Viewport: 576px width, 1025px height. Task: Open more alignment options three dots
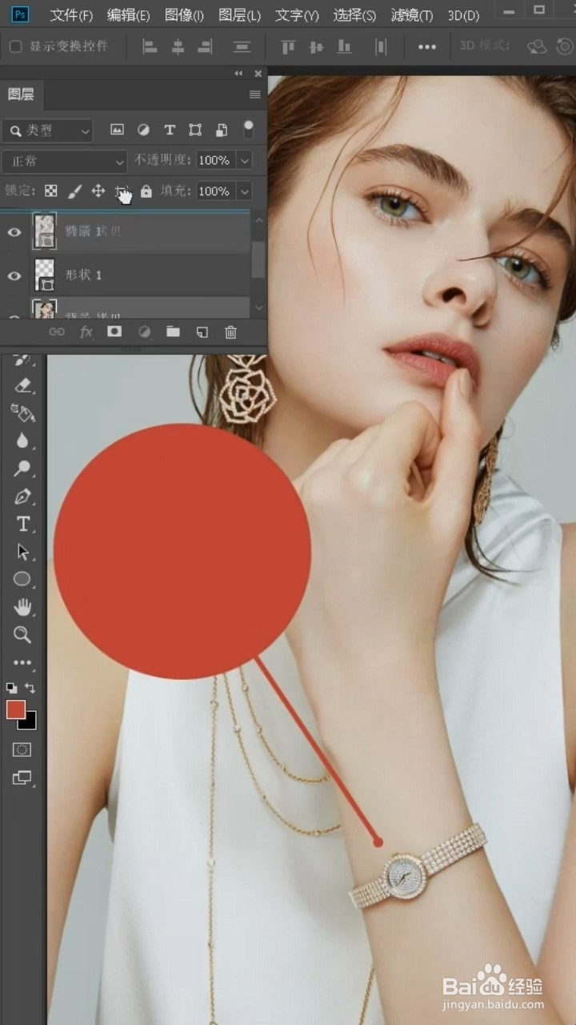click(427, 47)
